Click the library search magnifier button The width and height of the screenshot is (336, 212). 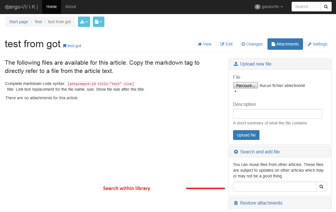tap(321, 187)
